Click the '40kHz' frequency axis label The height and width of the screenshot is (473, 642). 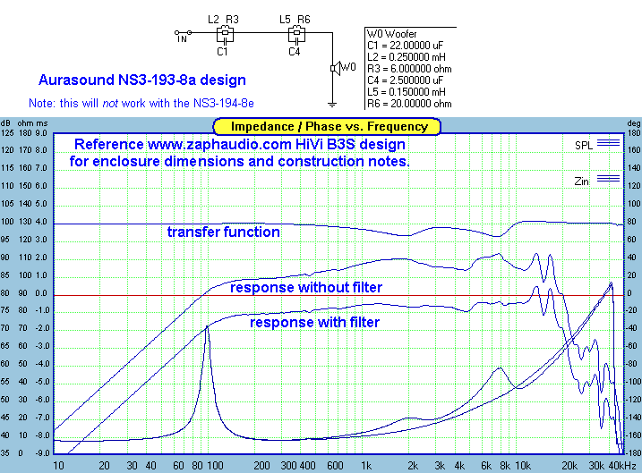tap(622, 466)
